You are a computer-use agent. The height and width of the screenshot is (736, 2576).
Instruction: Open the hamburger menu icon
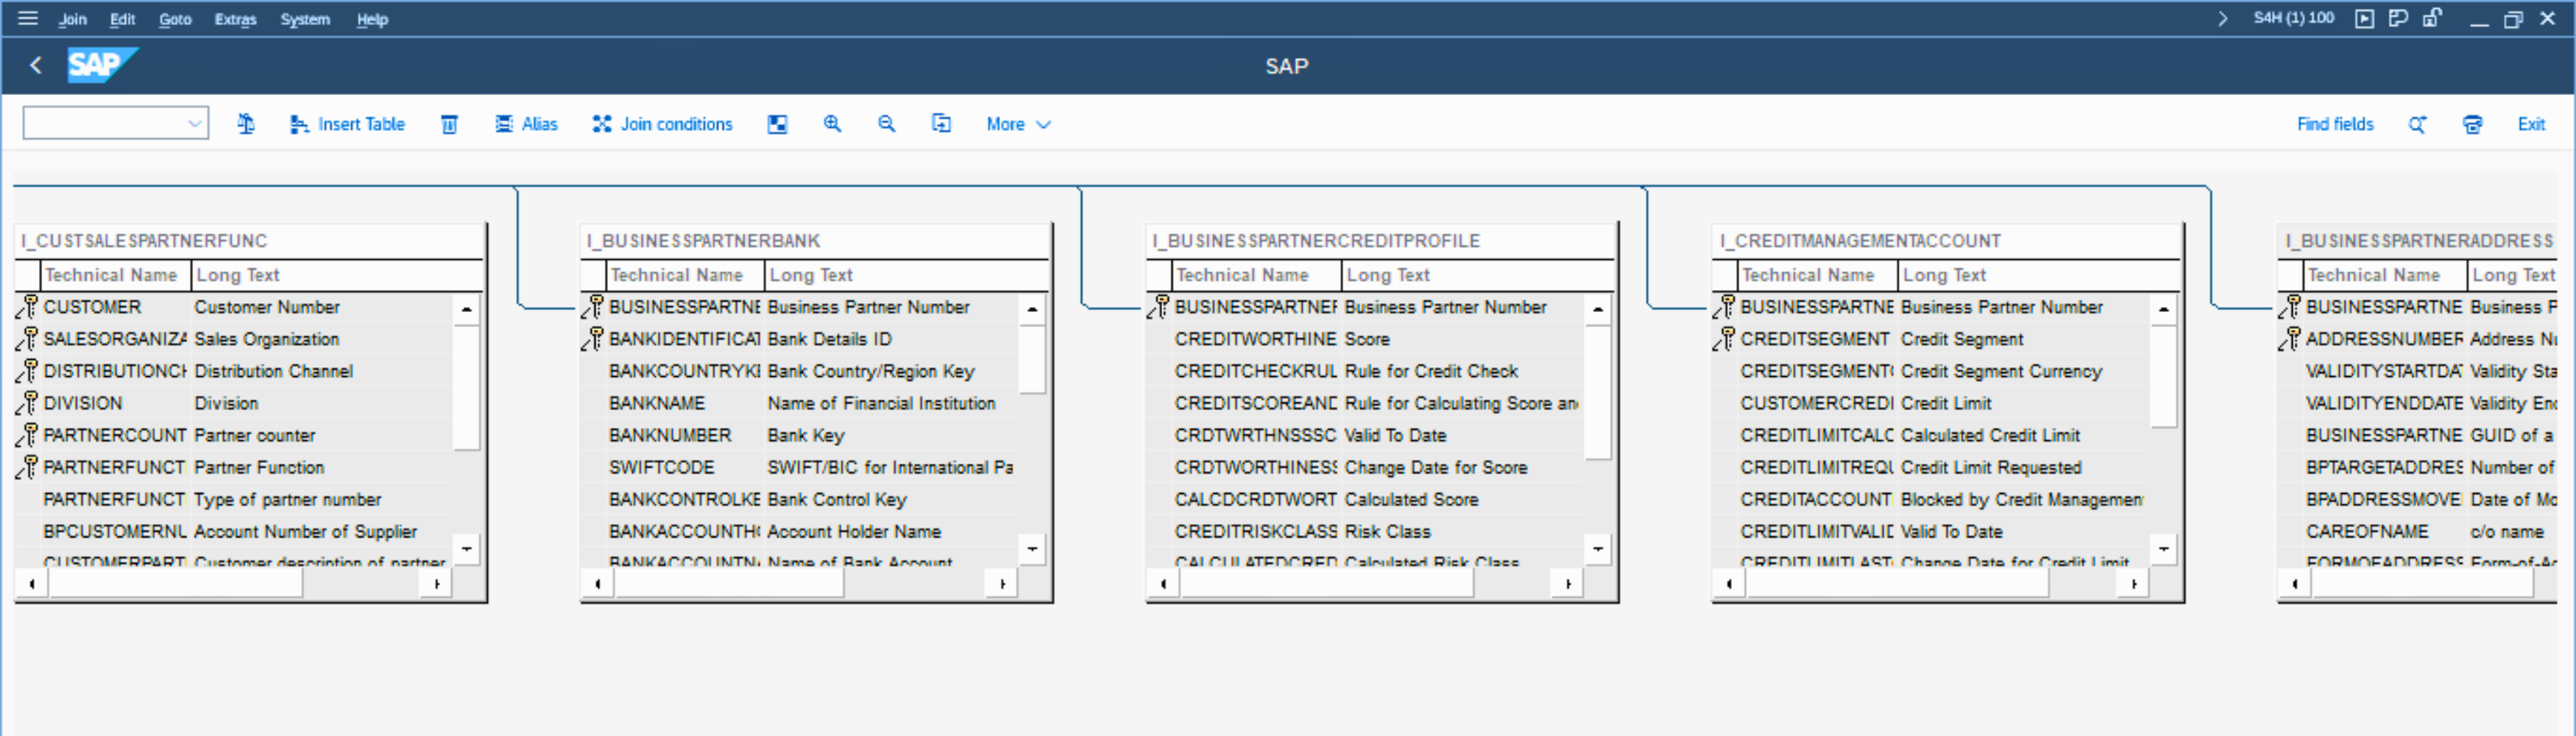coord(28,18)
